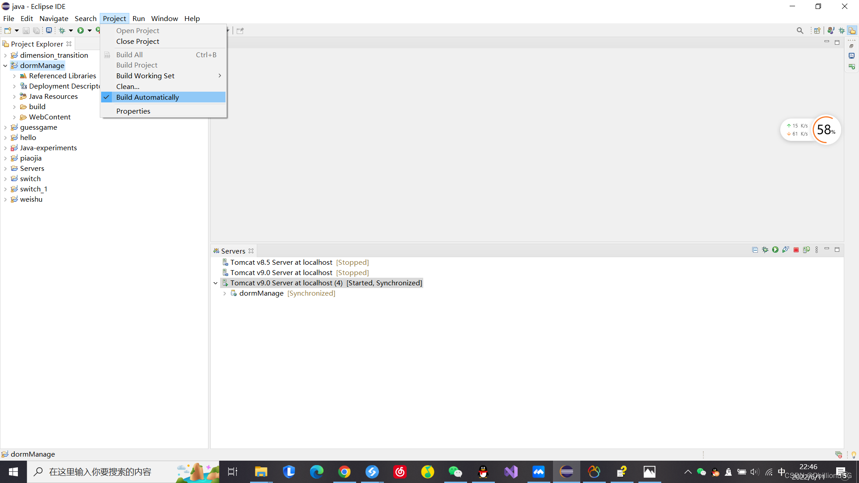Viewport: 859px width, 483px height.
Task: Stop the server with red square icon
Action: [796, 250]
